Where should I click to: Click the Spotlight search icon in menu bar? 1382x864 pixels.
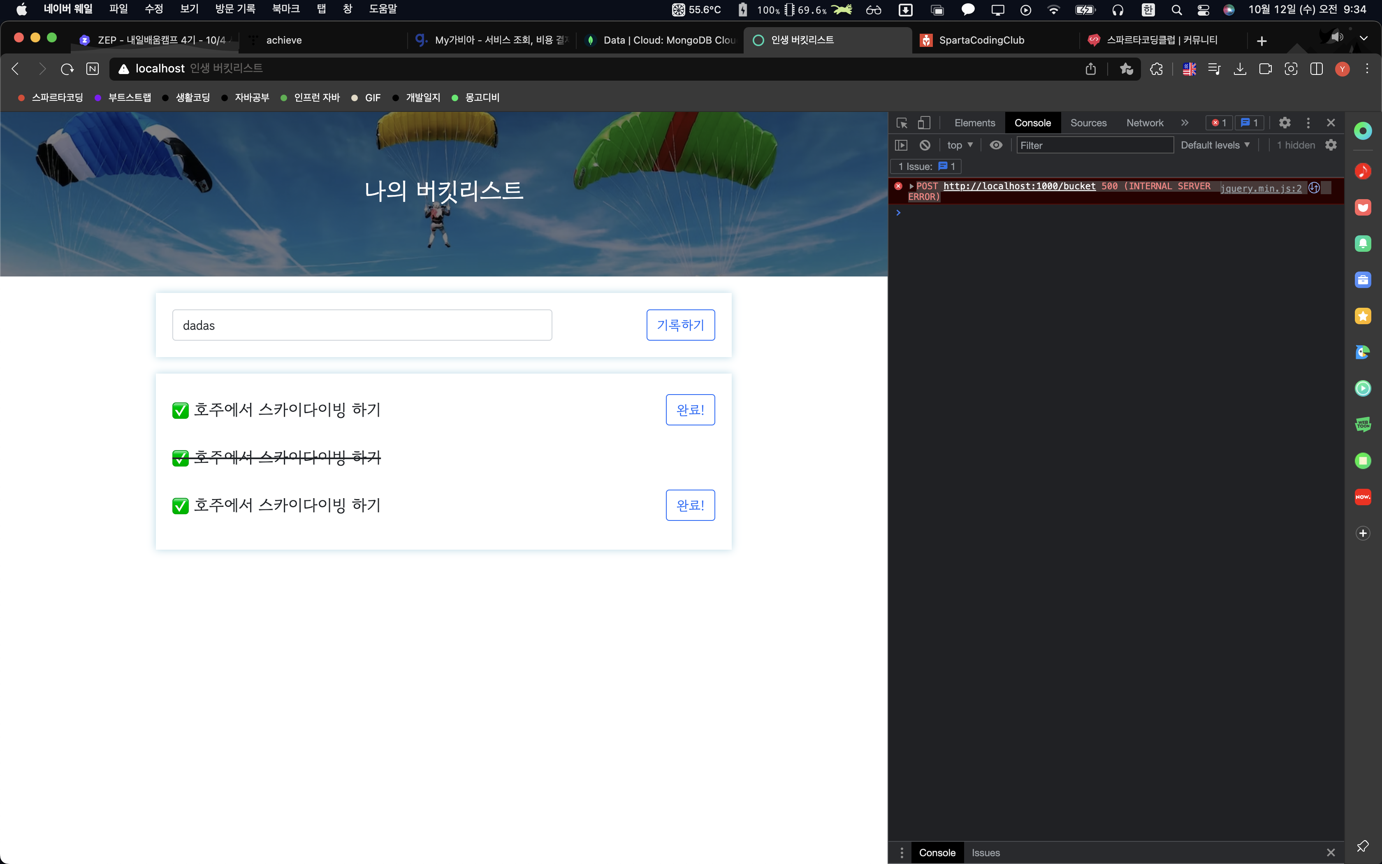1176,10
